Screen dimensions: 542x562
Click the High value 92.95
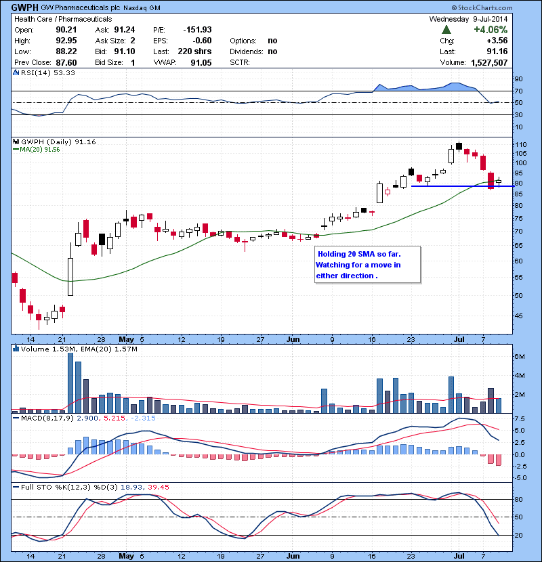[x=66, y=41]
